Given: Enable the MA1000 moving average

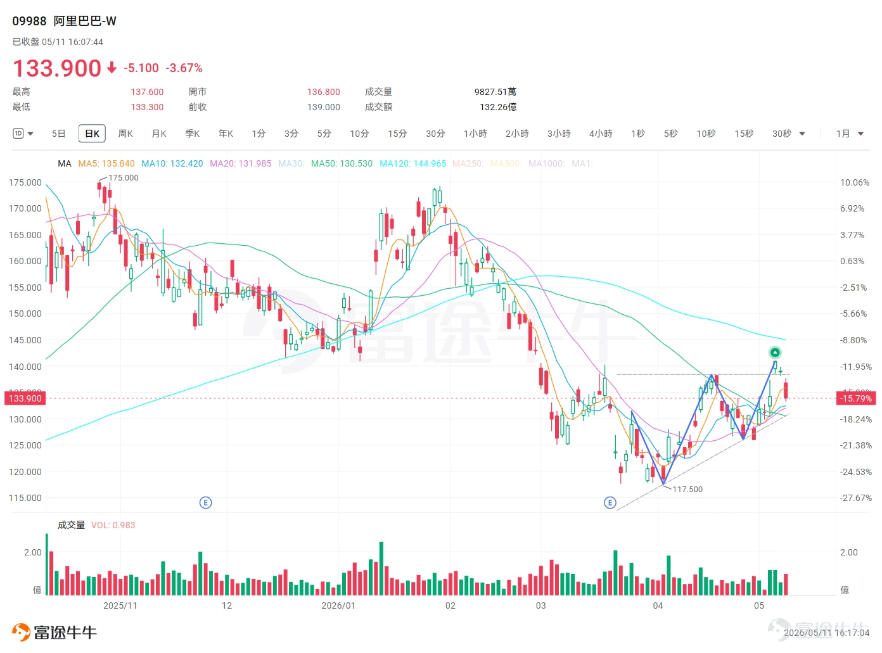Looking at the screenshot, I should tap(547, 163).
